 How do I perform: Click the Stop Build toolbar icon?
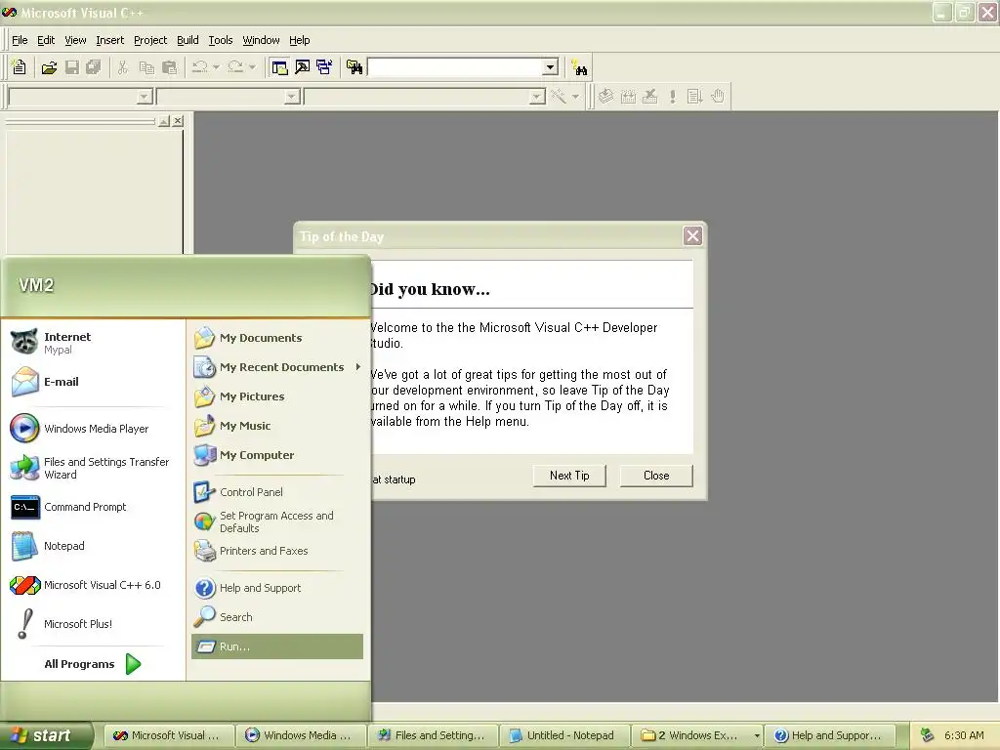(649, 97)
